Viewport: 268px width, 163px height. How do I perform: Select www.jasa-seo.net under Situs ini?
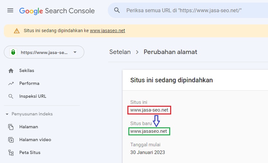(x=149, y=110)
